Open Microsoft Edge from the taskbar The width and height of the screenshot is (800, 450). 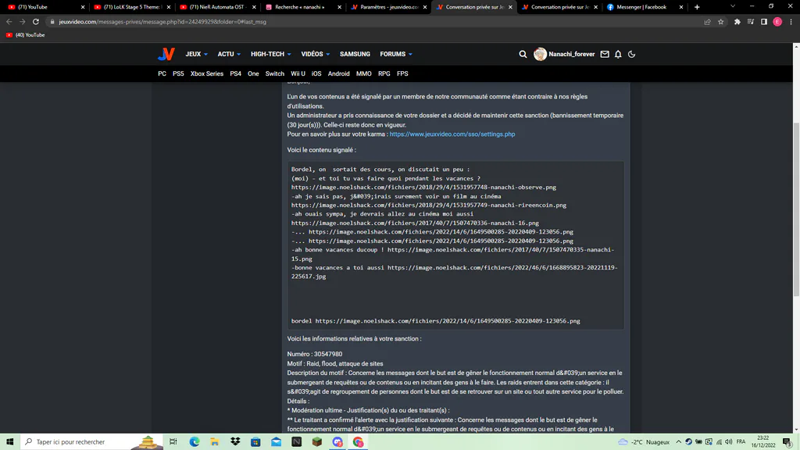pyautogui.click(x=195, y=442)
